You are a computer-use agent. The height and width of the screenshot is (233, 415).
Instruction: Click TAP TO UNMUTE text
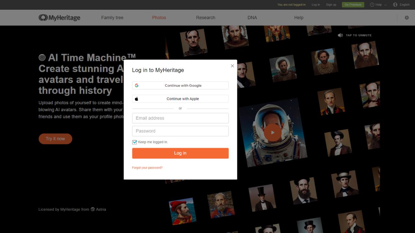(359, 35)
